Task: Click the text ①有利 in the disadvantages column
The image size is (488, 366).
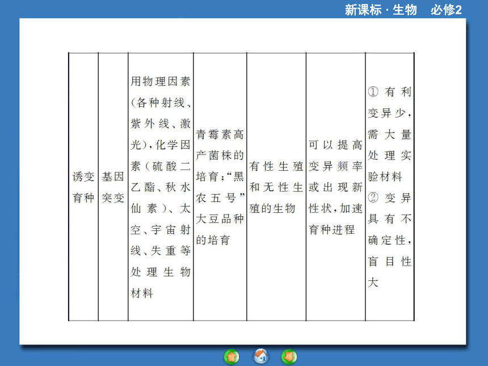Action: (x=389, y=92)
